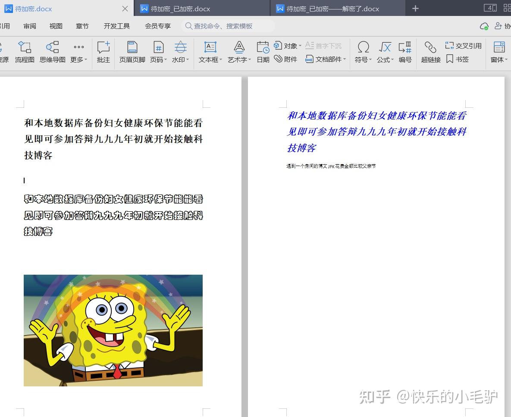The width and height of the screenshot is (511, 417).
Task: Expand the 窗体 dropdown arrow
Action: pos(506,60)
